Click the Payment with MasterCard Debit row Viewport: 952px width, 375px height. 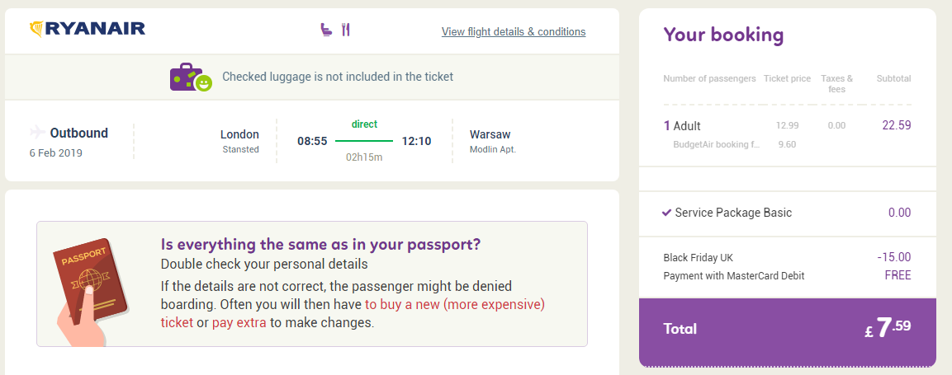(x=788, y=275)
